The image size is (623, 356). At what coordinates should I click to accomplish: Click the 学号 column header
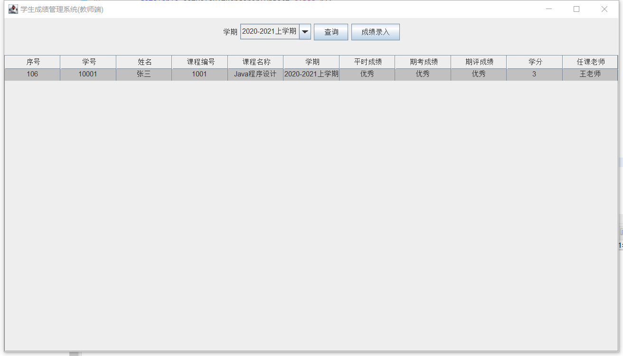click(x=88, y=62)
